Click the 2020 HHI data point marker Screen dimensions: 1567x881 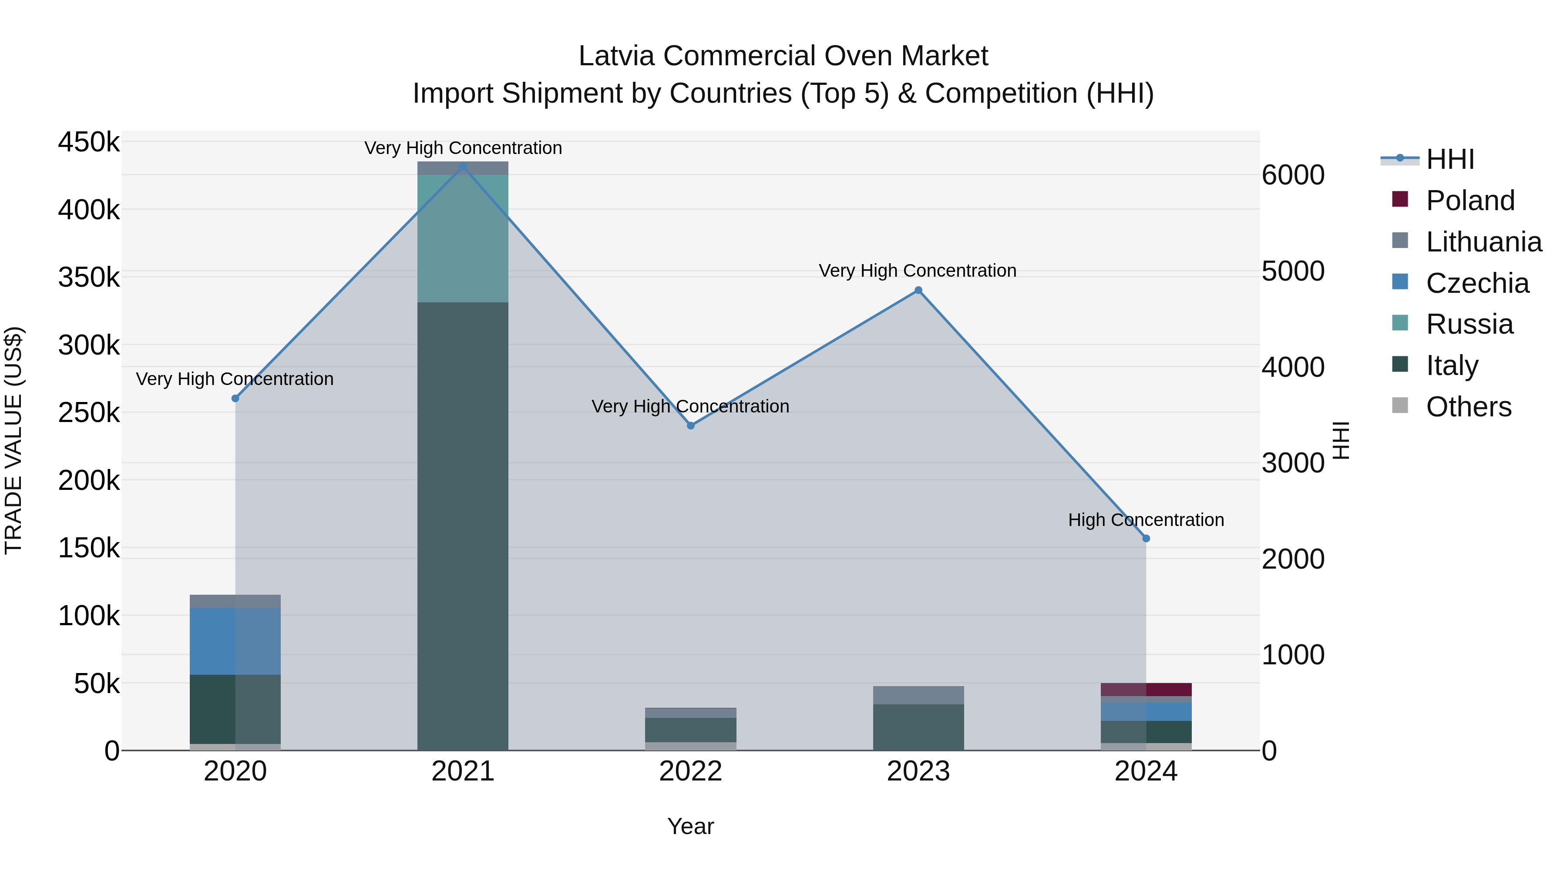[235, 398]
